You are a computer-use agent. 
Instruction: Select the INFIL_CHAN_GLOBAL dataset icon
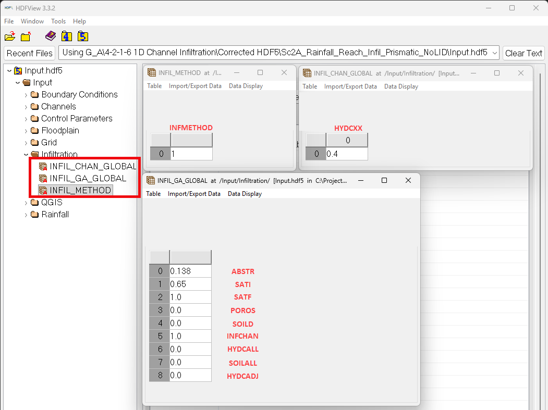43,166
